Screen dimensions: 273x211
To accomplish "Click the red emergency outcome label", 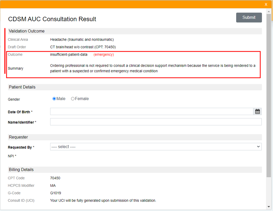I will [103, 55].
